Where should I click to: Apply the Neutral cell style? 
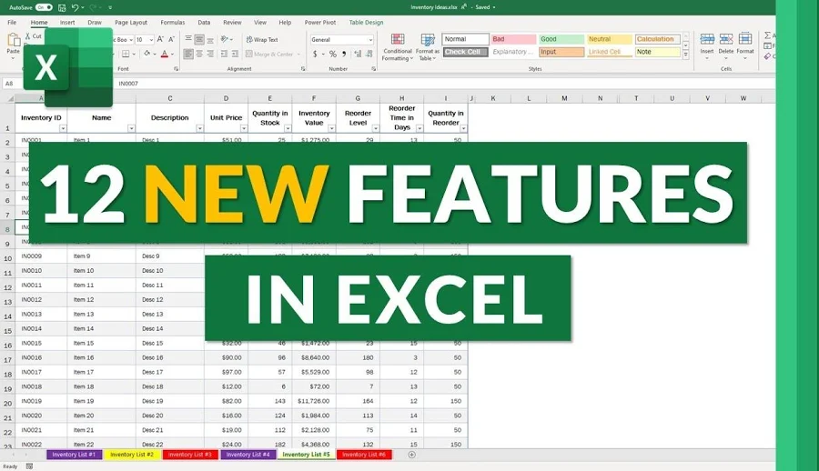coord(610,39)
